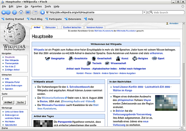Star this page as a favorite
The width and height of the screenshot is (186, 131).
coord(42,12)
